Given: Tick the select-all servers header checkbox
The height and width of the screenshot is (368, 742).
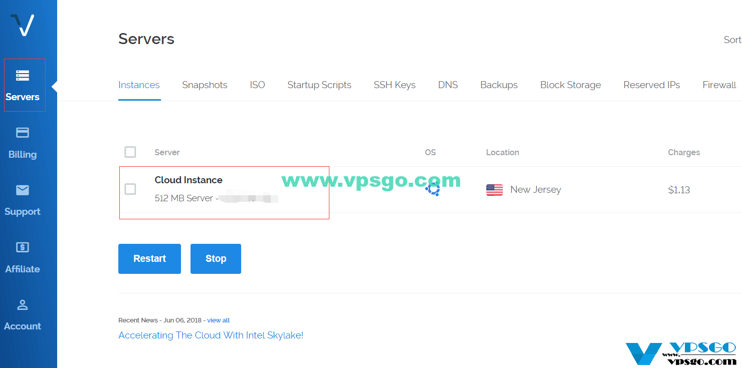Looking at the screenshot, I should click(x=130, y=152).
